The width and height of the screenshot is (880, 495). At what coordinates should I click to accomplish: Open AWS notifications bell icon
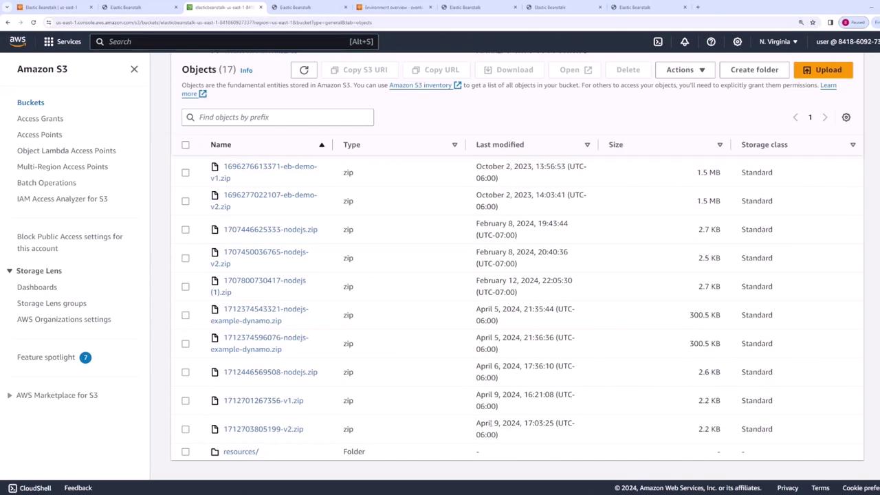click(685, 41)
